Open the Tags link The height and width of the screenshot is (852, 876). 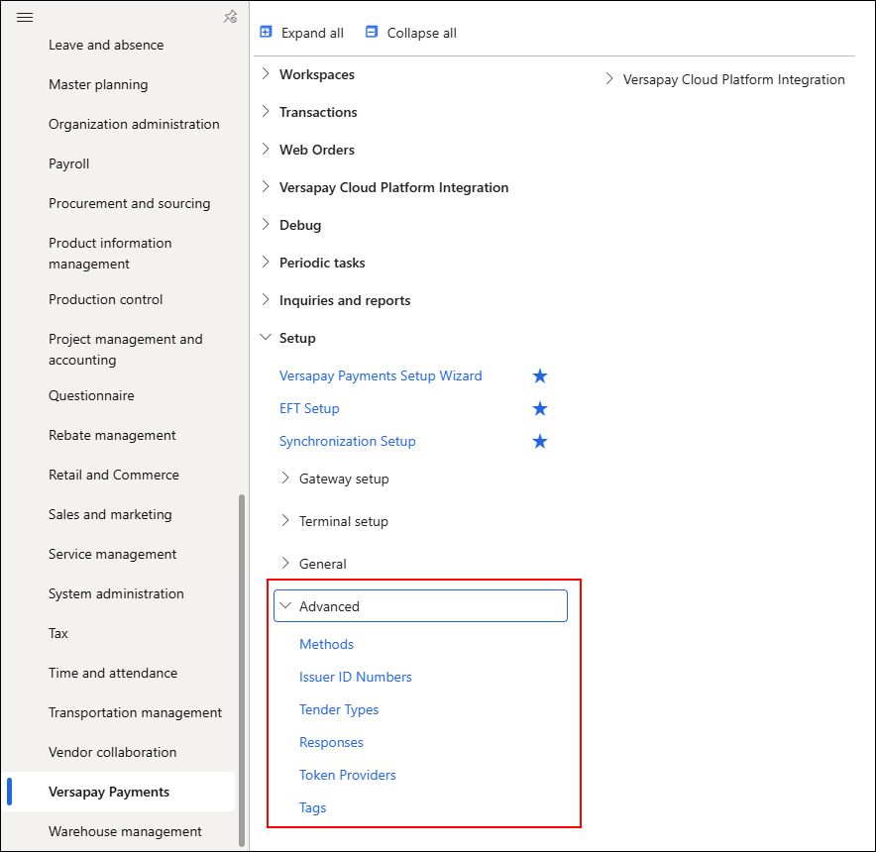(x=313, y=807)
